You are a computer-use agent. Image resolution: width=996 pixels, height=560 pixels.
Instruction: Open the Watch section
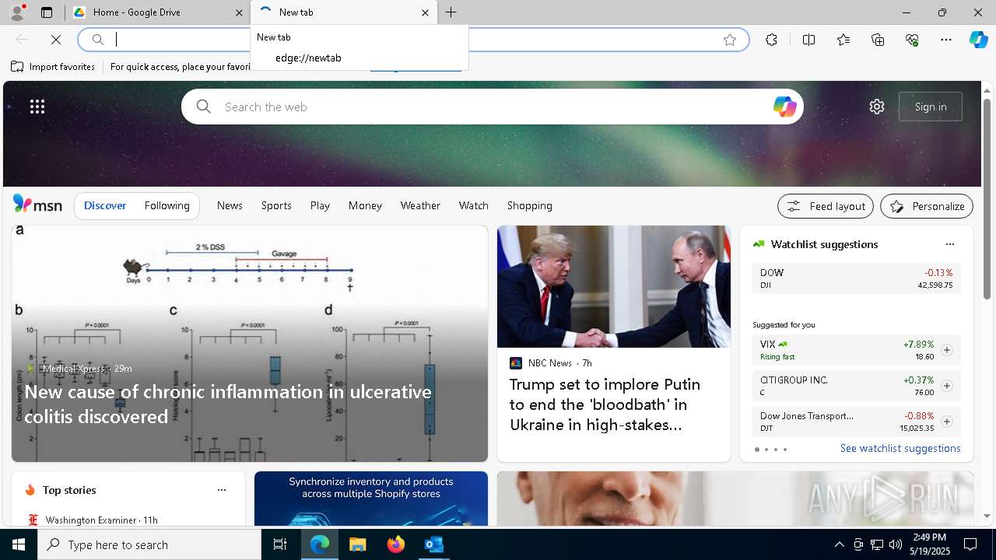[x=474, y=205]
